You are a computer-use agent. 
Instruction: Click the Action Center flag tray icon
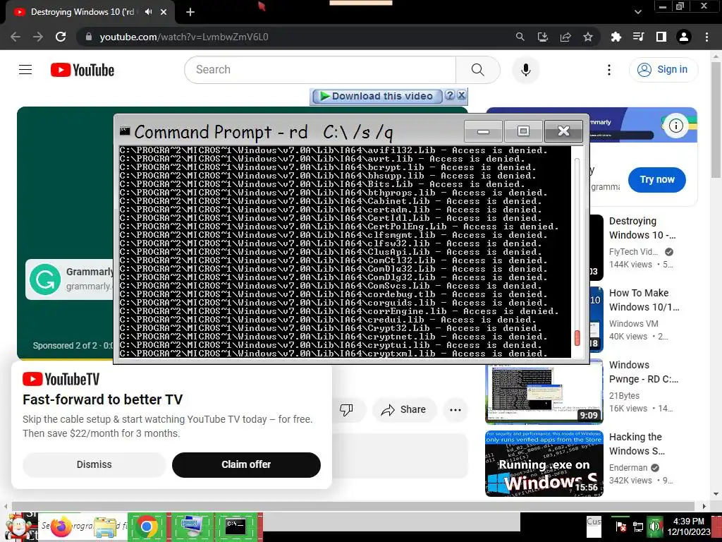620,526
